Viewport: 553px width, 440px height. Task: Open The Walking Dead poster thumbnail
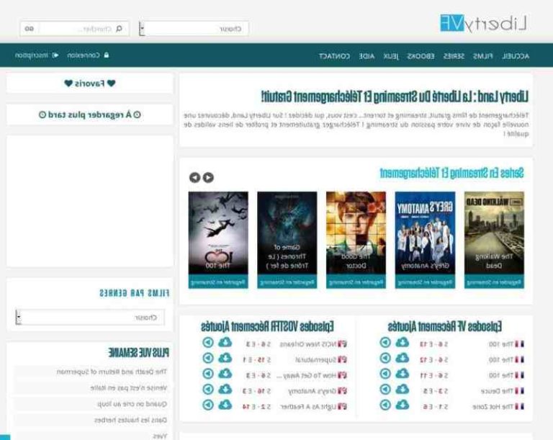click(494, 233)
